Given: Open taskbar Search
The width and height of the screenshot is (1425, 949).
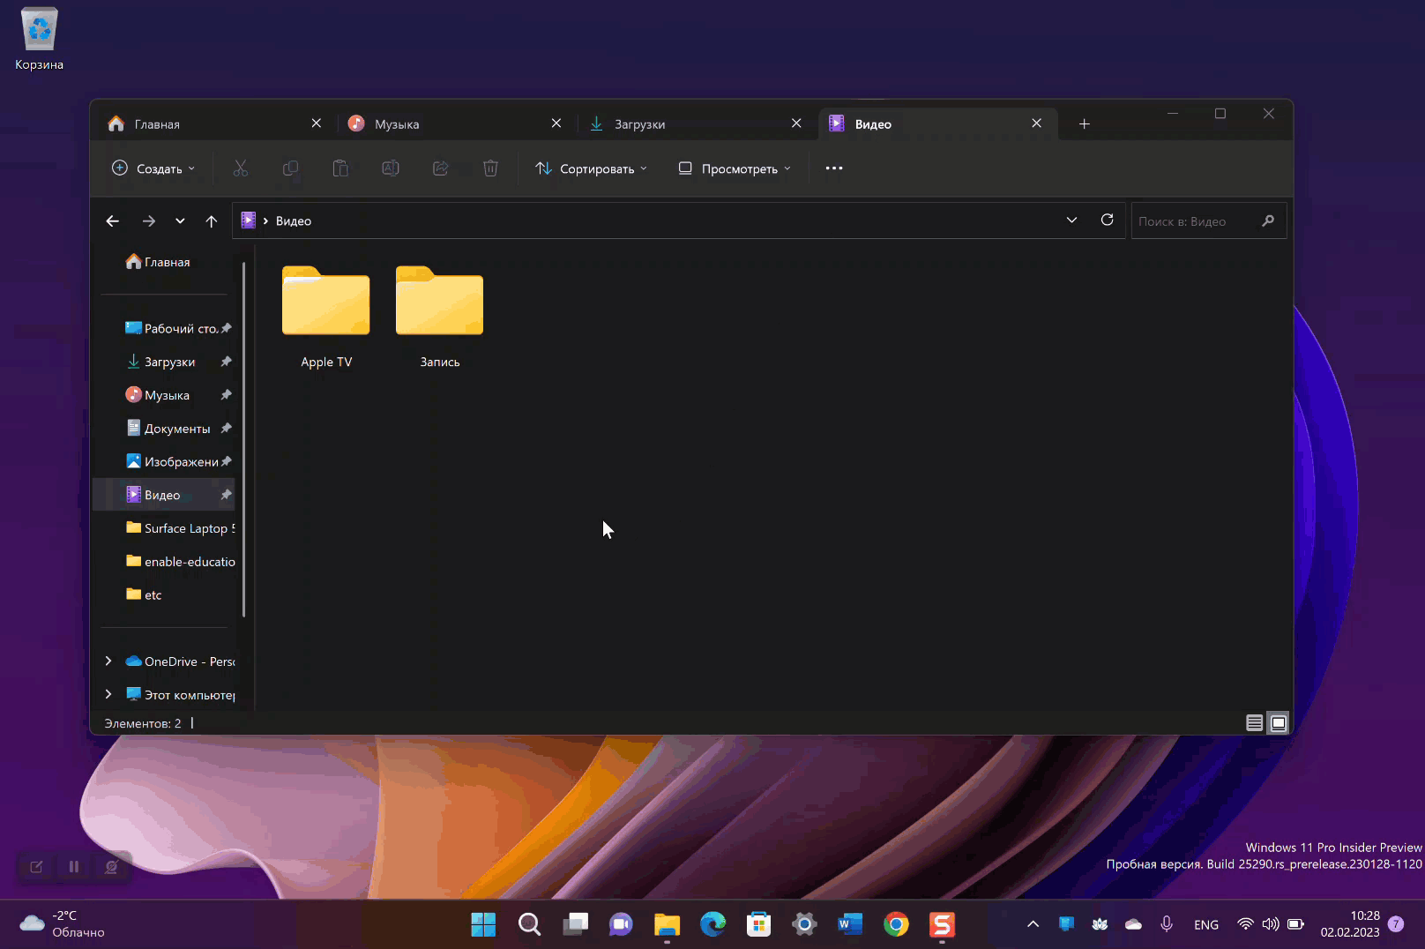Looking at the screenshot, I should (529, 924).
